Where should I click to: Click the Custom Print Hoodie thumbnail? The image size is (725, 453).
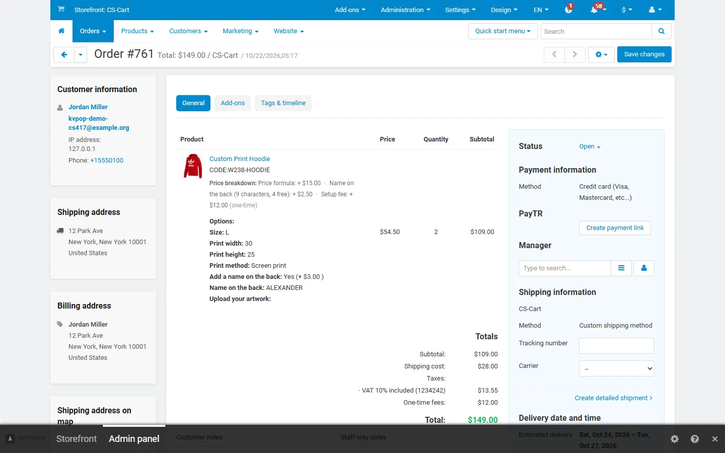coord(193,166)
